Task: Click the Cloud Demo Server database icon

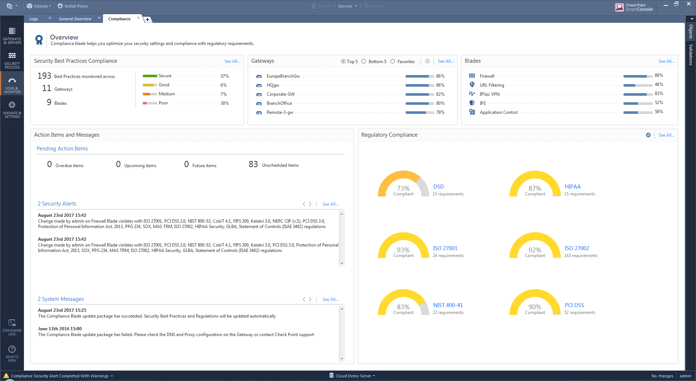Action: click(331, 375)
